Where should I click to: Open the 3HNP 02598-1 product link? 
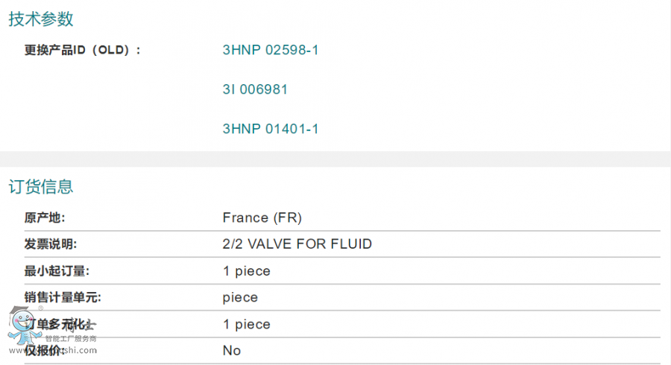coord(271,51)
